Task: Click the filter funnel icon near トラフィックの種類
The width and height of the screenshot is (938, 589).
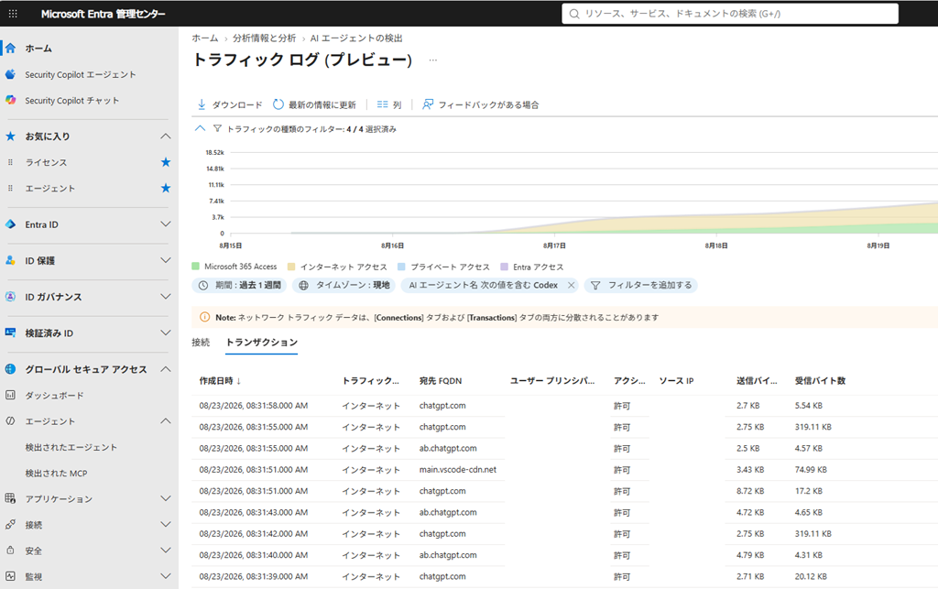Action: point(217,128)
